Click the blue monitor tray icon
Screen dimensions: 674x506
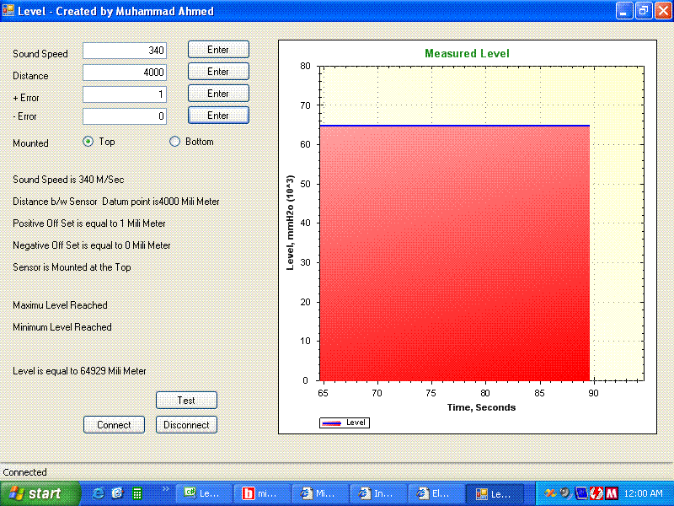pos(580,493)
